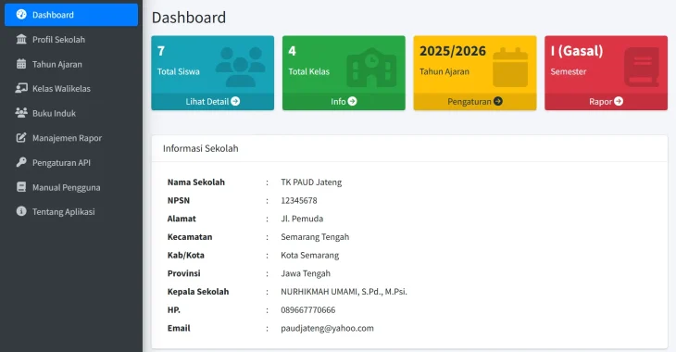The height and width of the screenshot is (352, 676).
Task: Click the Pengaturan API key icon
Action: click(21, 162)
